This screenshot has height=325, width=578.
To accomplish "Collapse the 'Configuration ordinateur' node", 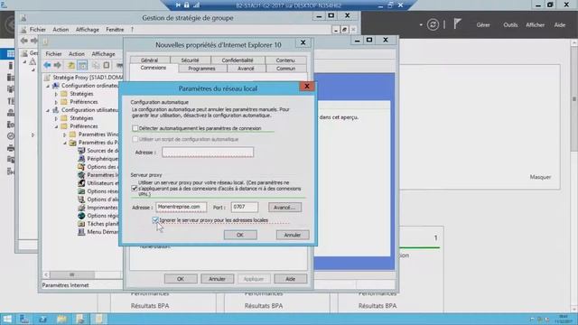I will [48, 86].
